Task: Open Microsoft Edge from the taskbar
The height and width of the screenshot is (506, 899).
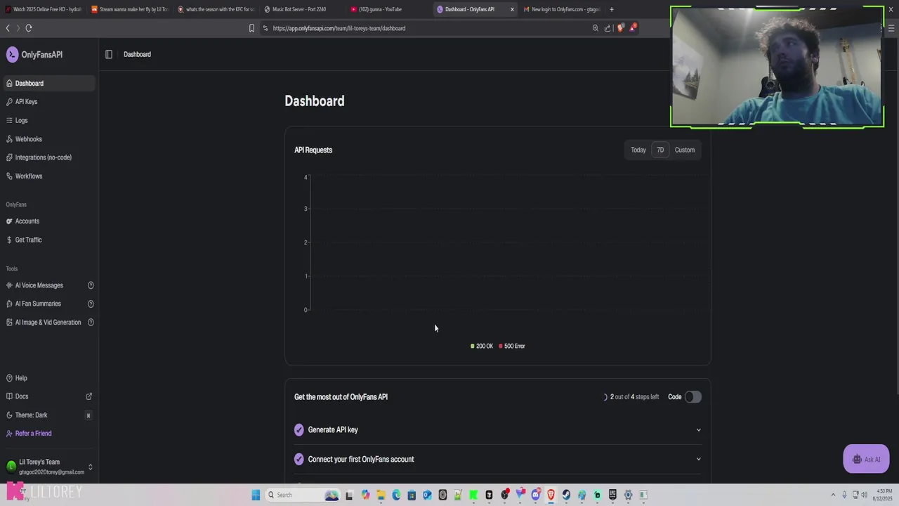Action: (396, 495)
